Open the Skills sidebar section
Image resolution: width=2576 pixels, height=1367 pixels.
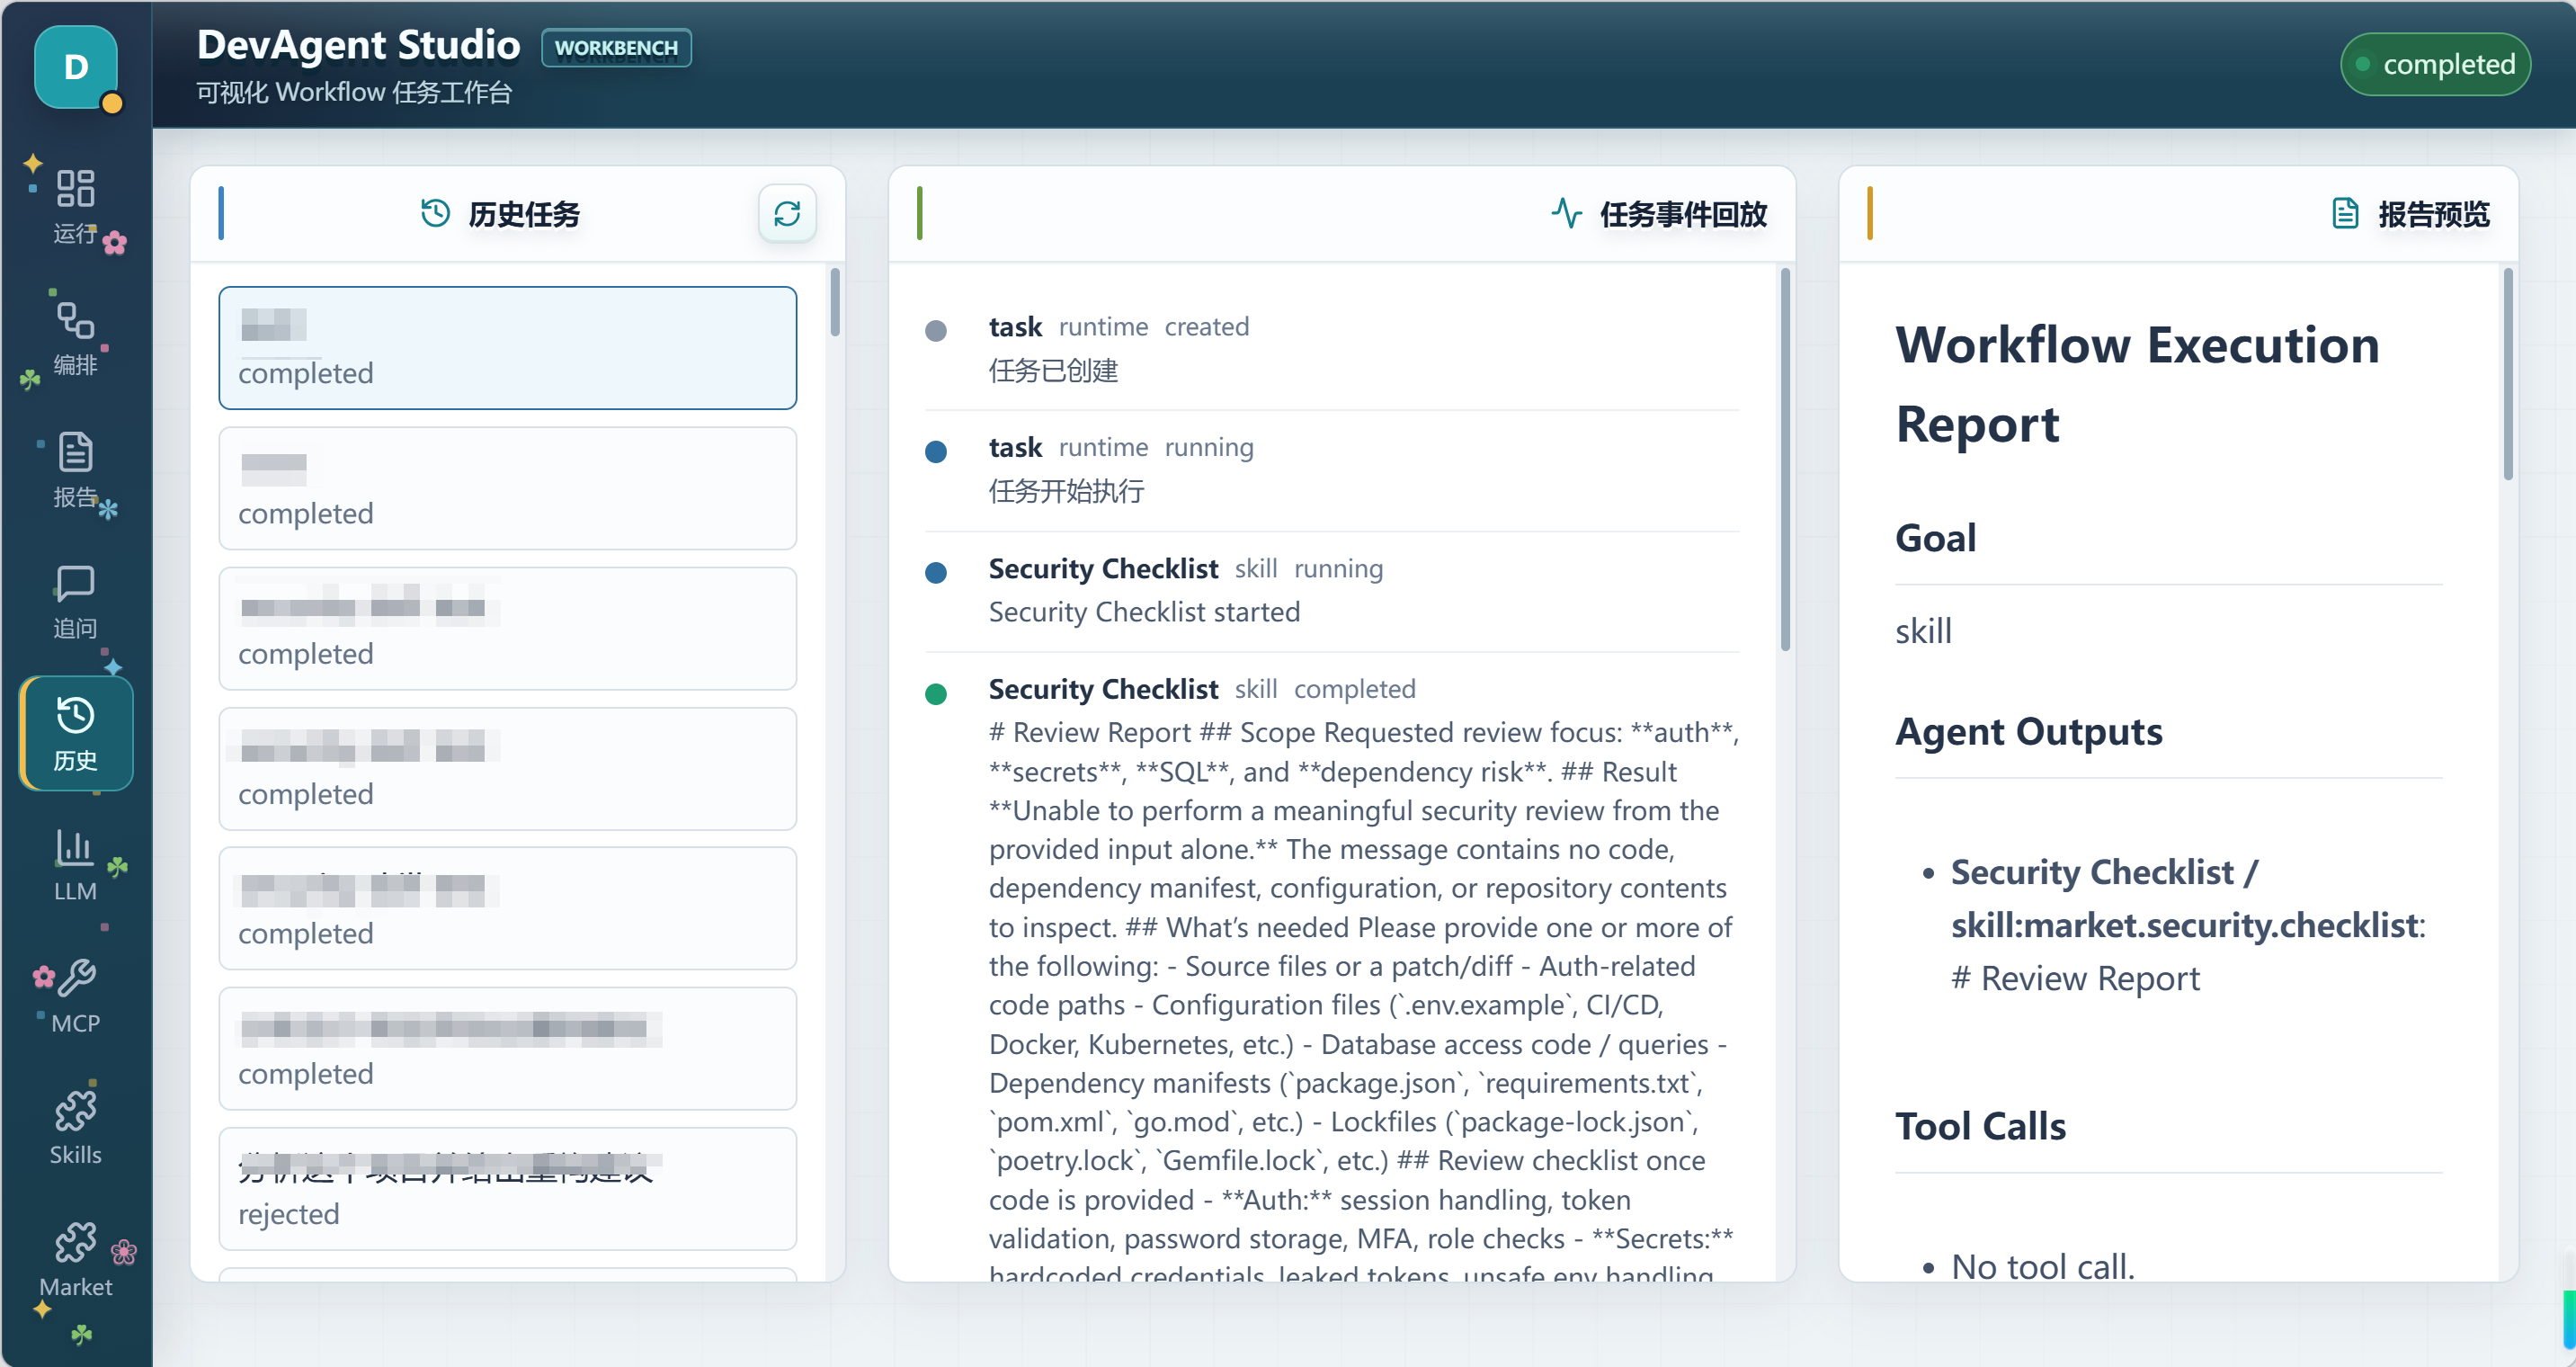pyautogui.click(x=75, y=1129)
